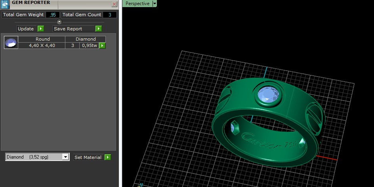The height and width of the screenshot is (187, 374).
Task: Open the Perspective viewport dropdown arrow
Action: 155,4
